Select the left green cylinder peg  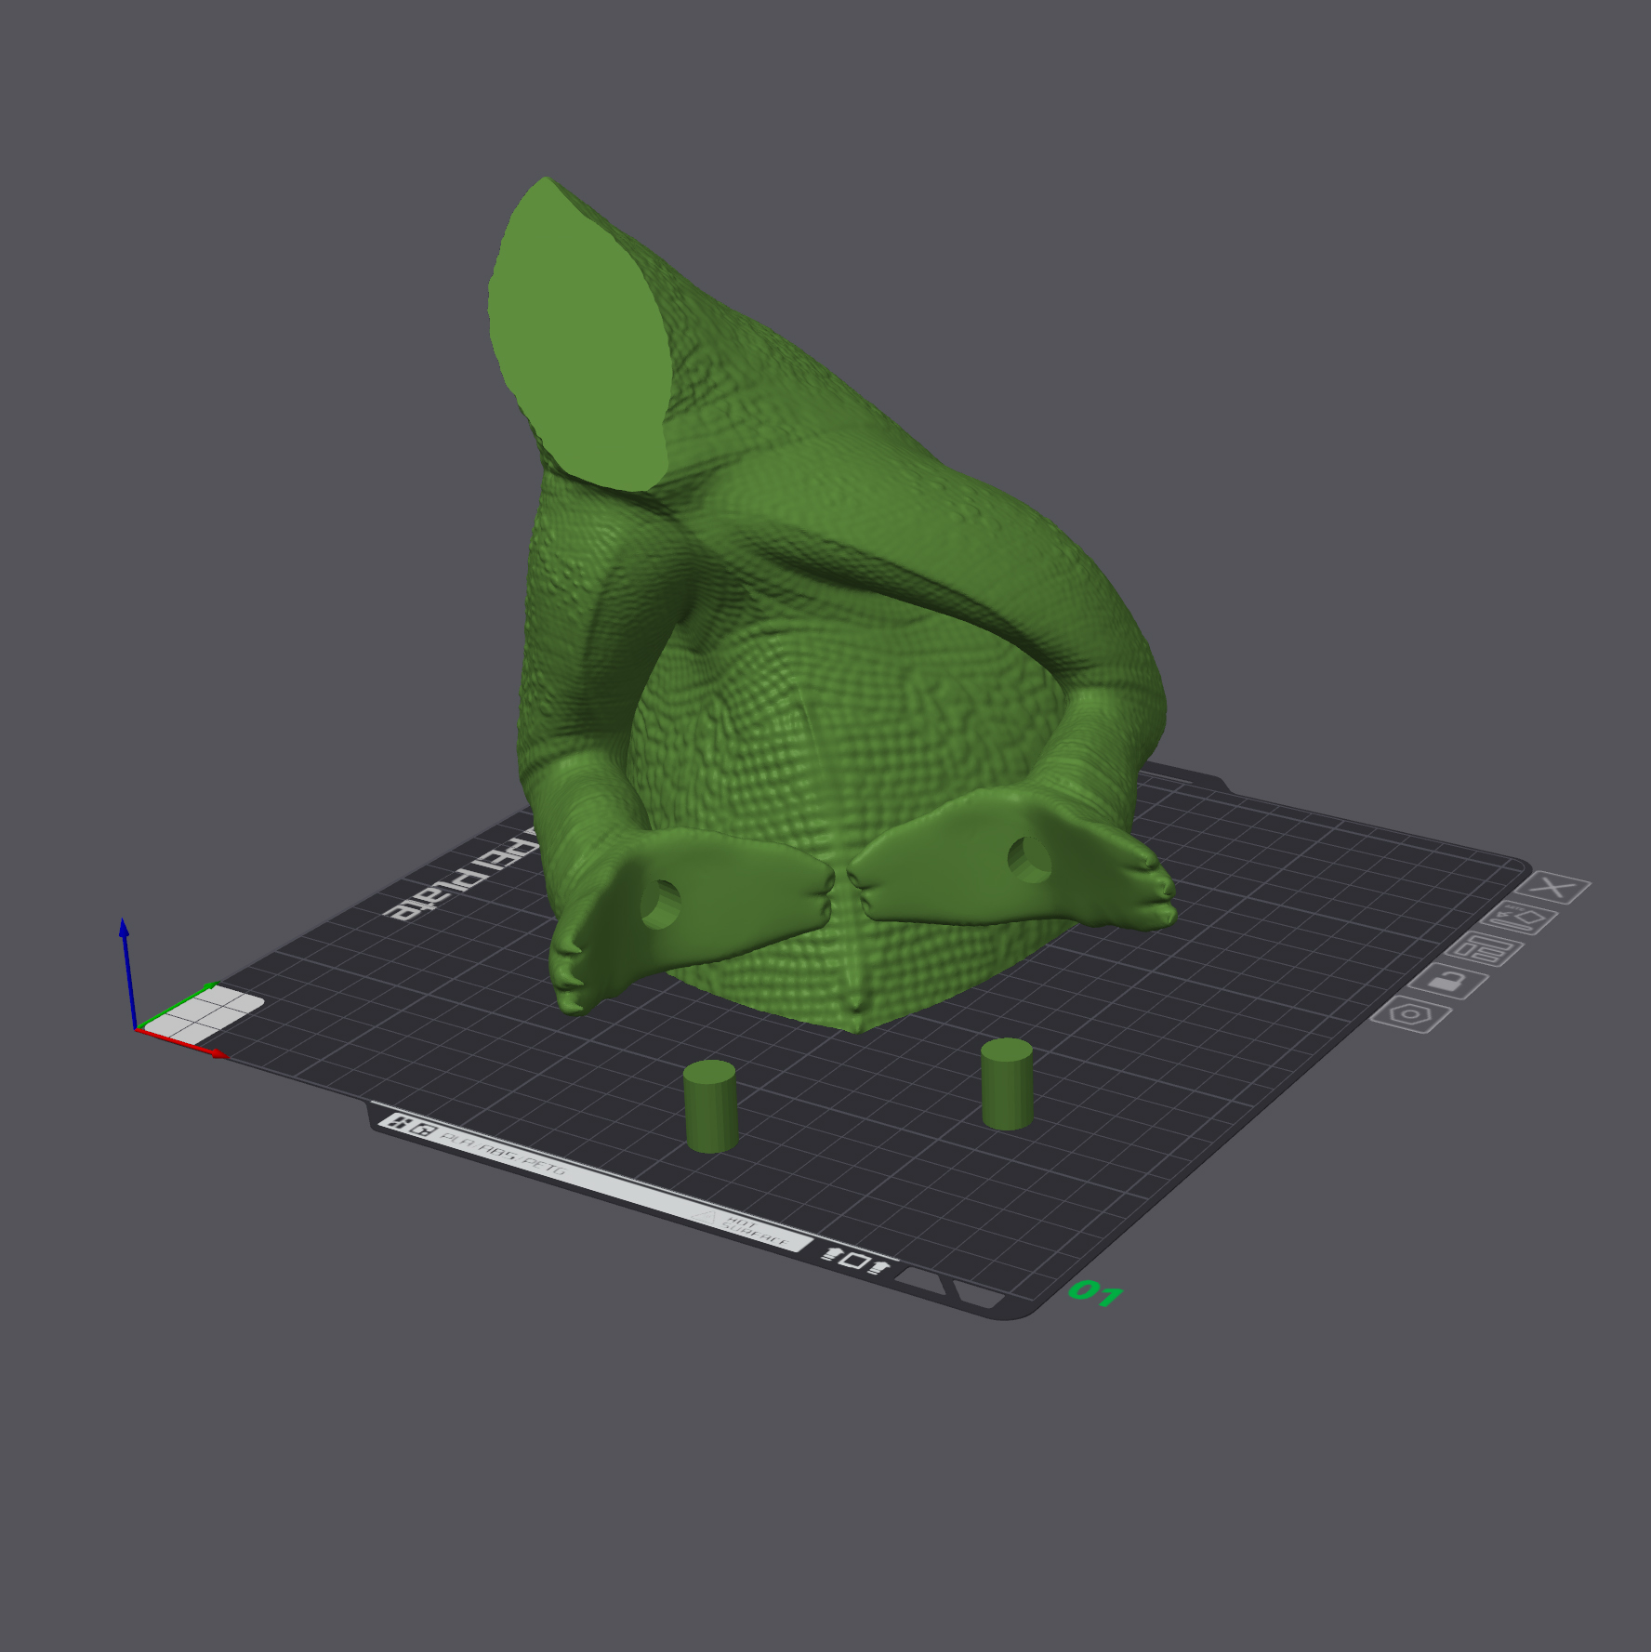(x=711, y=1106)
